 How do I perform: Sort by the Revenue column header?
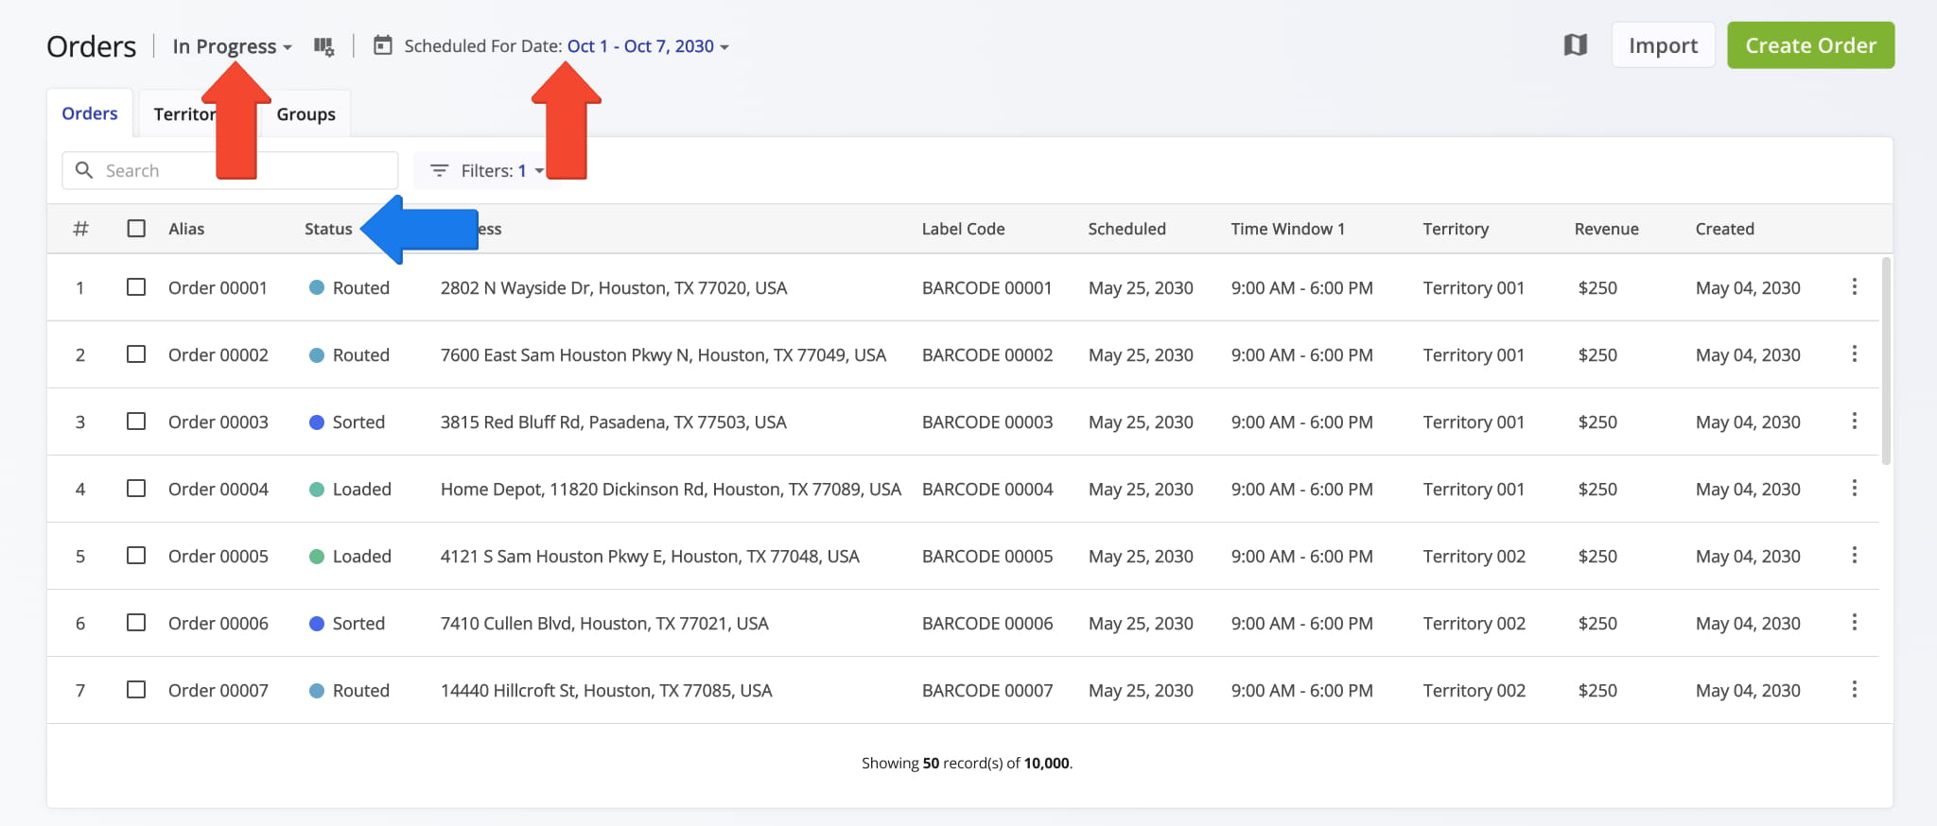pos(1606,229)
